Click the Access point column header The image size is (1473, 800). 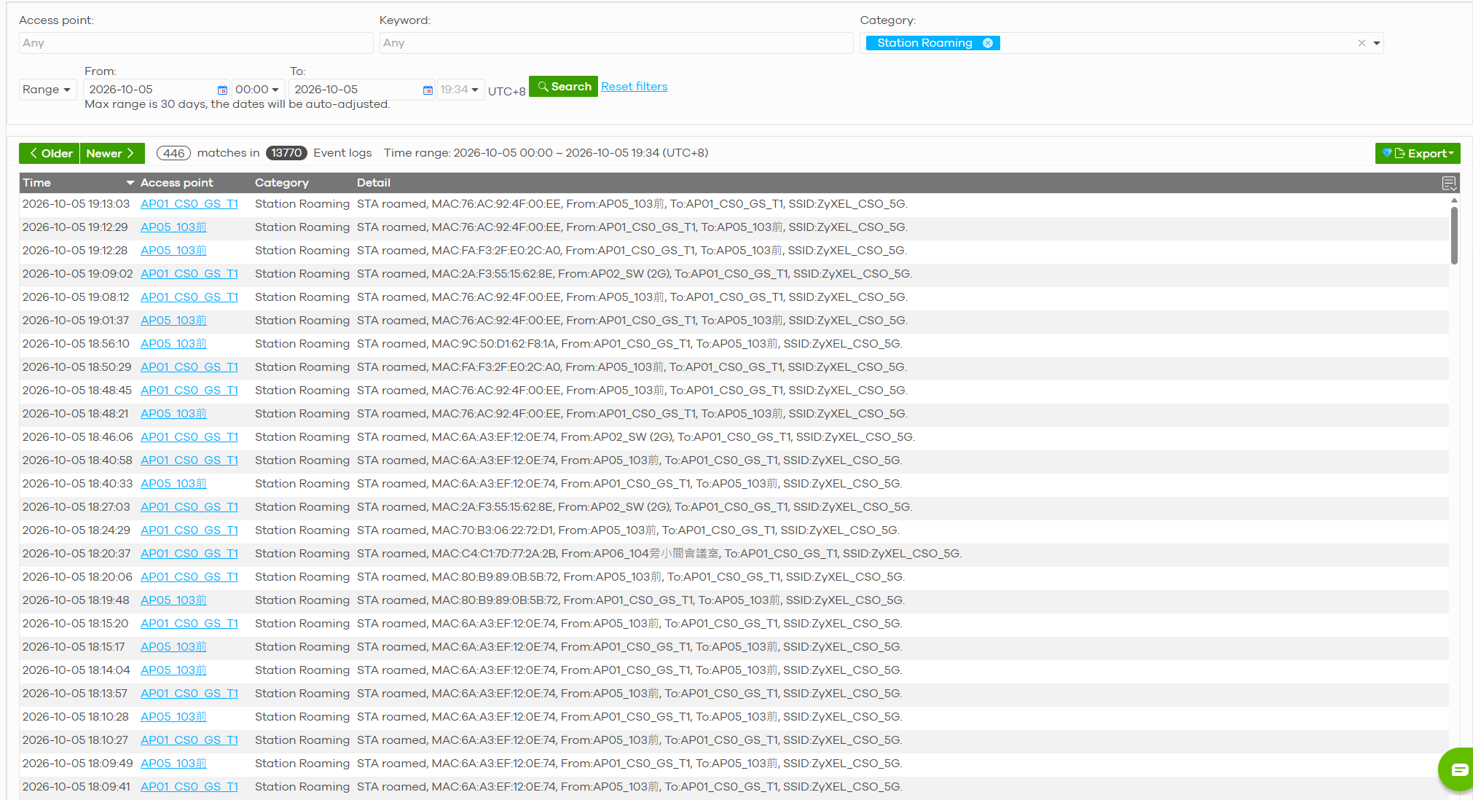pos(176,183)
